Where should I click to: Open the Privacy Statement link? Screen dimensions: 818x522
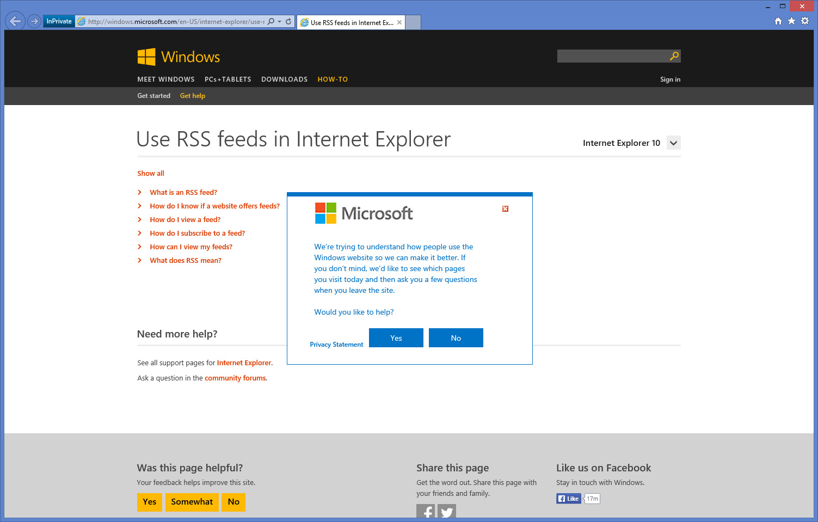coord(336,345)
